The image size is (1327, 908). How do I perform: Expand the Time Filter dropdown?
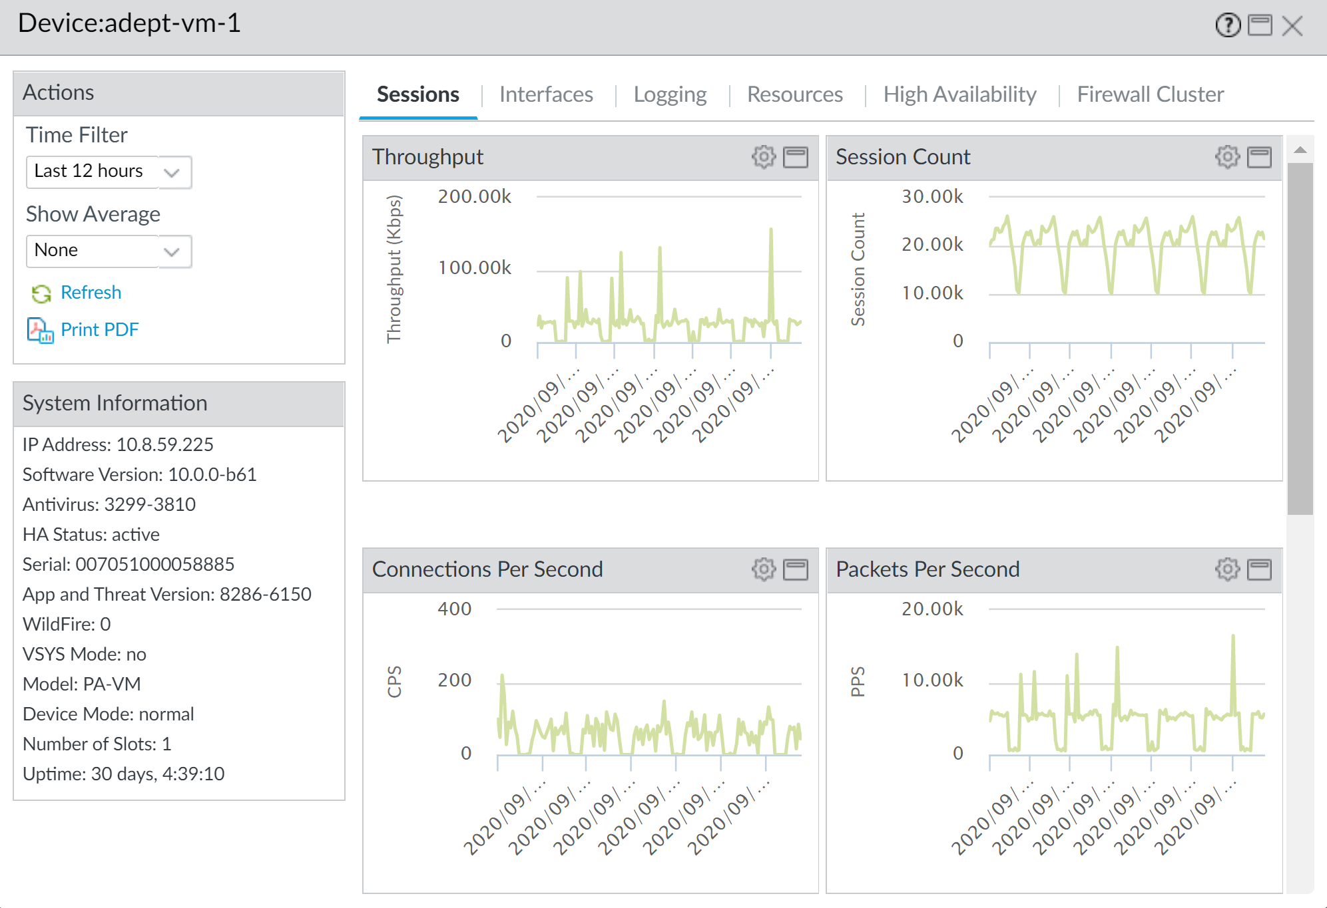(x=172, y=172)
